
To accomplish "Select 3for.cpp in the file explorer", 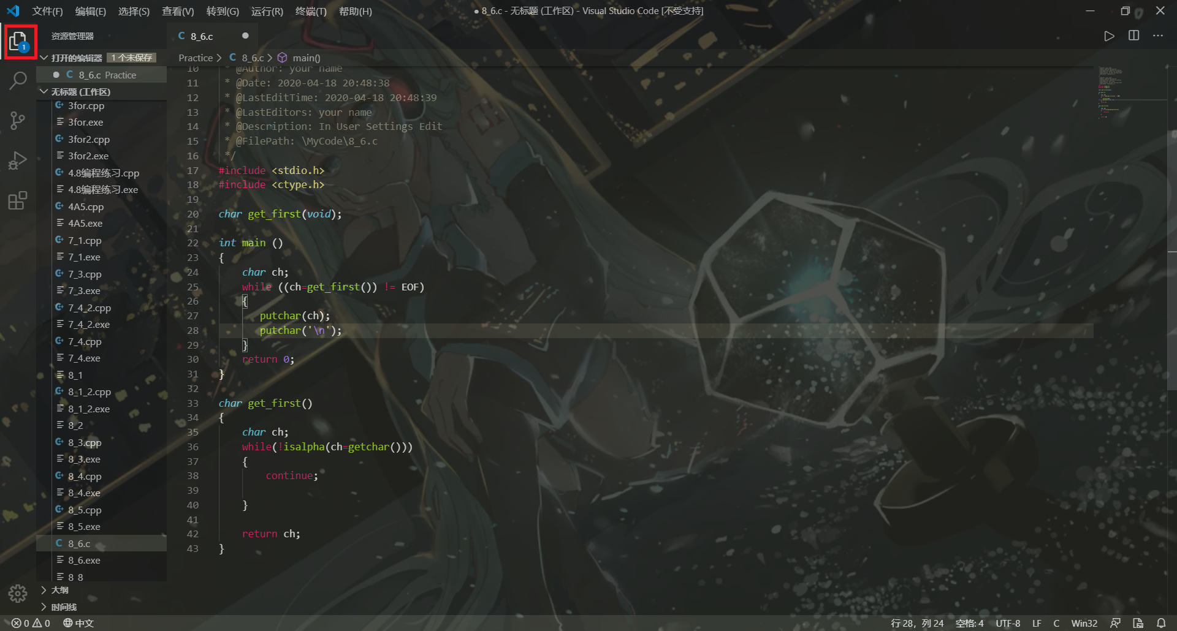I will coord(86,105).
